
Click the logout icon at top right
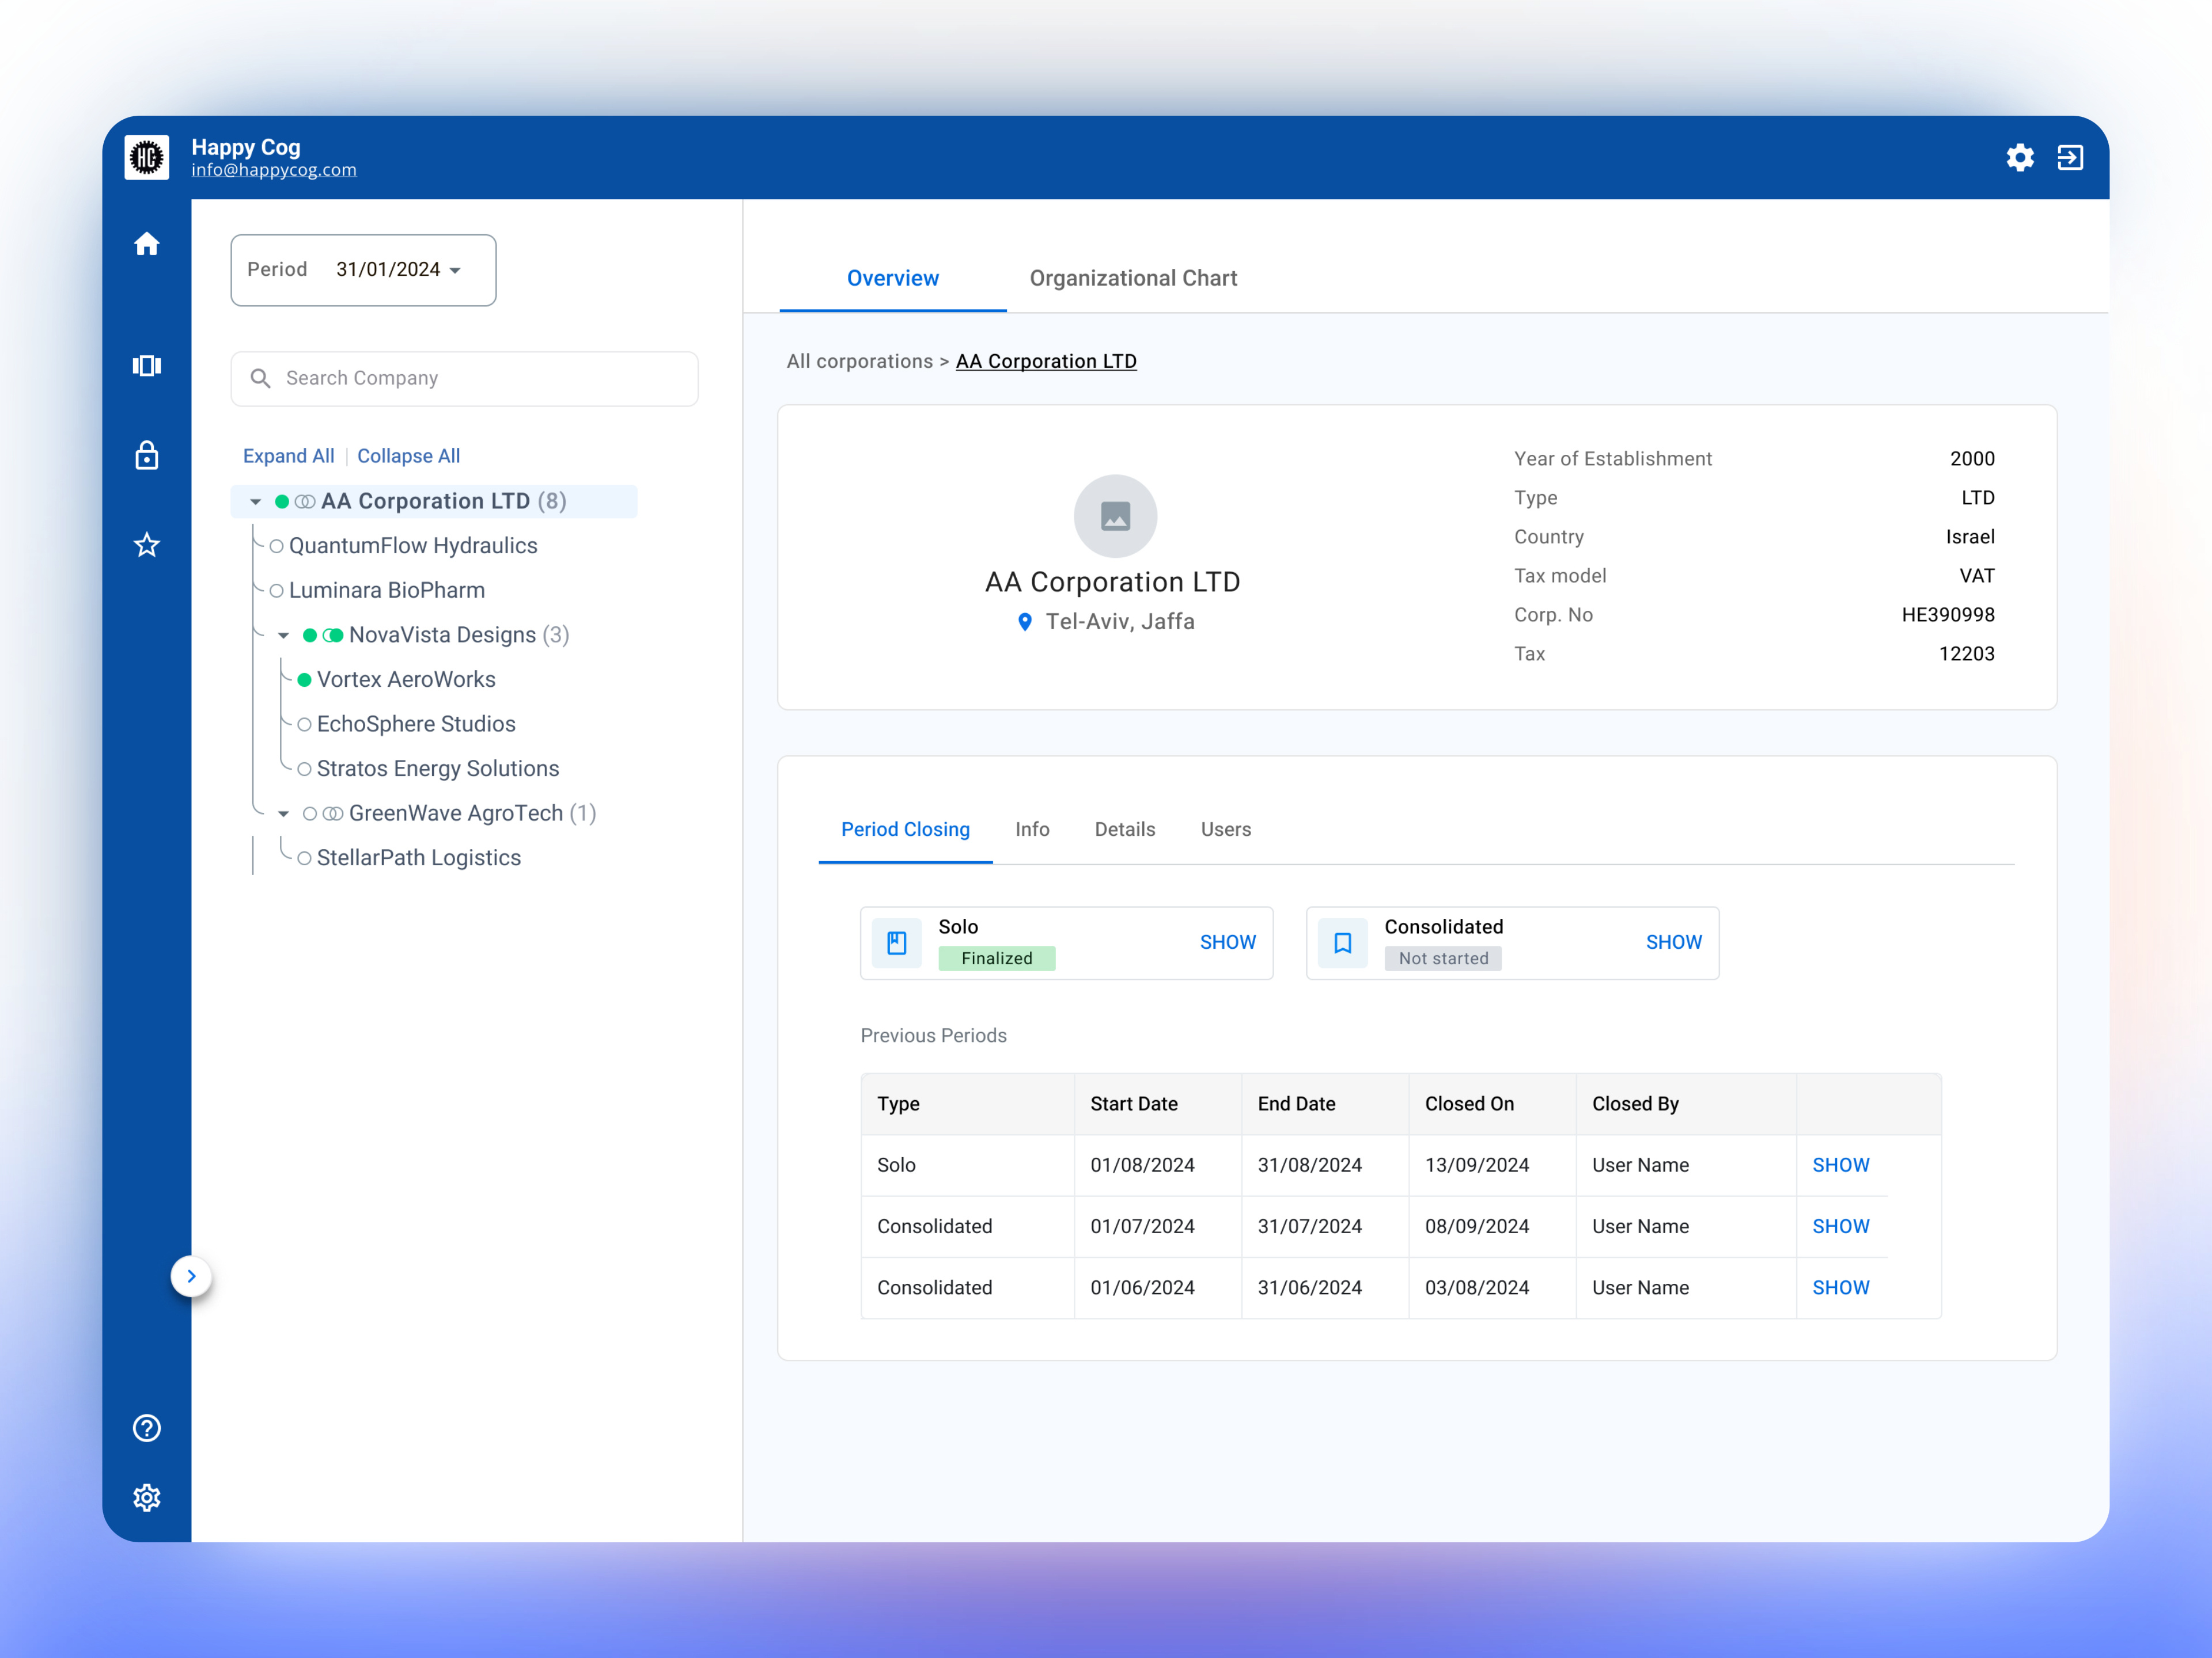[x=2071, y=157]
